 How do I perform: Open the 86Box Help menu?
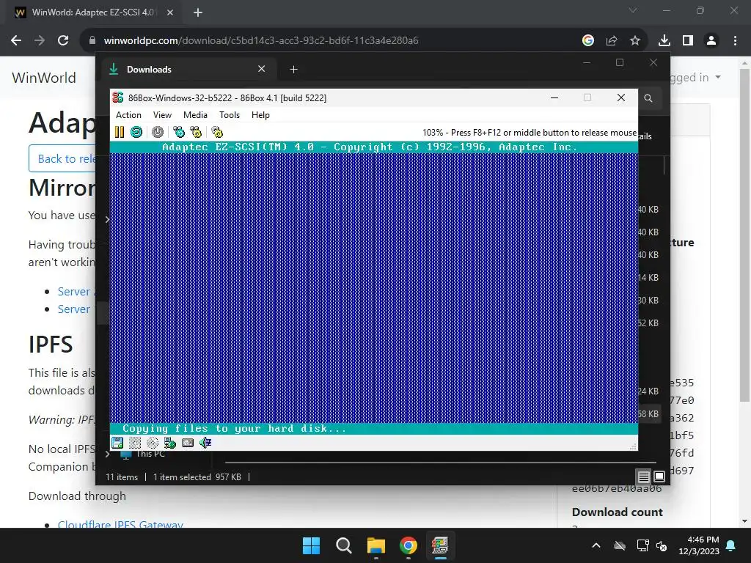[260, 115]
